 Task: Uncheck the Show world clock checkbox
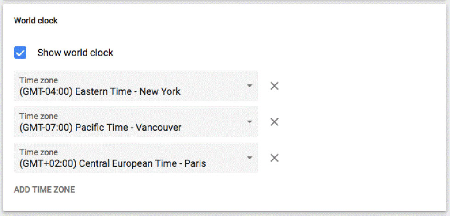(20, 53)
